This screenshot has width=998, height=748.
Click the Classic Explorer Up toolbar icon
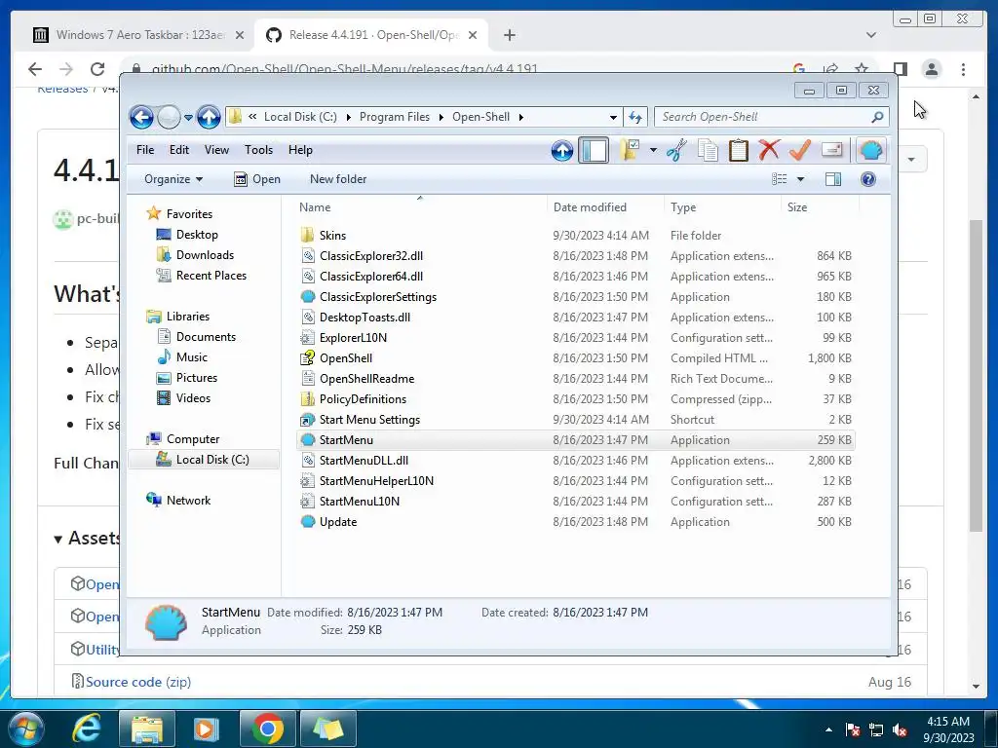(562, 151)
